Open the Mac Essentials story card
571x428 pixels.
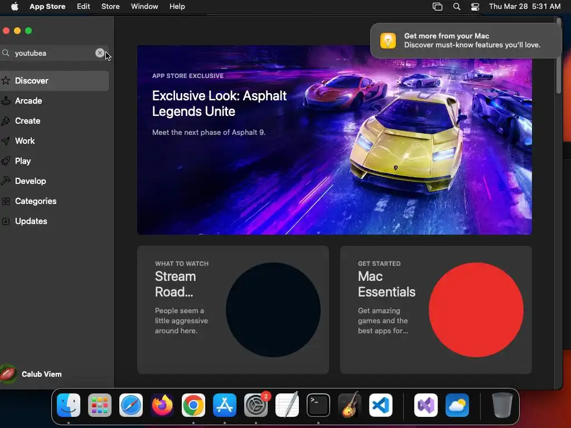point(436,310)
